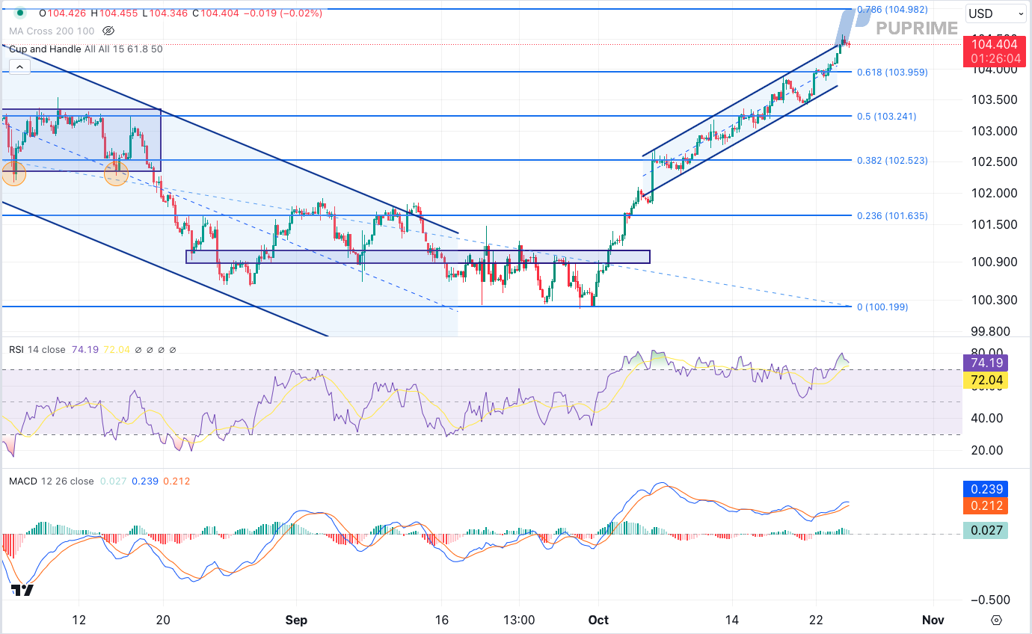Click the open price value 104.426
This screenshot has width=1032, height=634.
coord(67,13)
